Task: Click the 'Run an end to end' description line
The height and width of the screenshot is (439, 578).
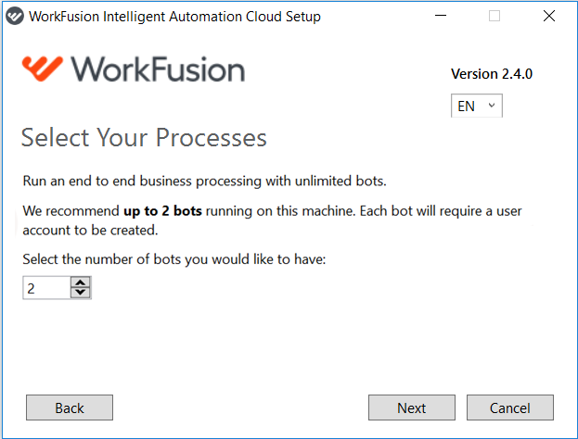Action: 205,181
